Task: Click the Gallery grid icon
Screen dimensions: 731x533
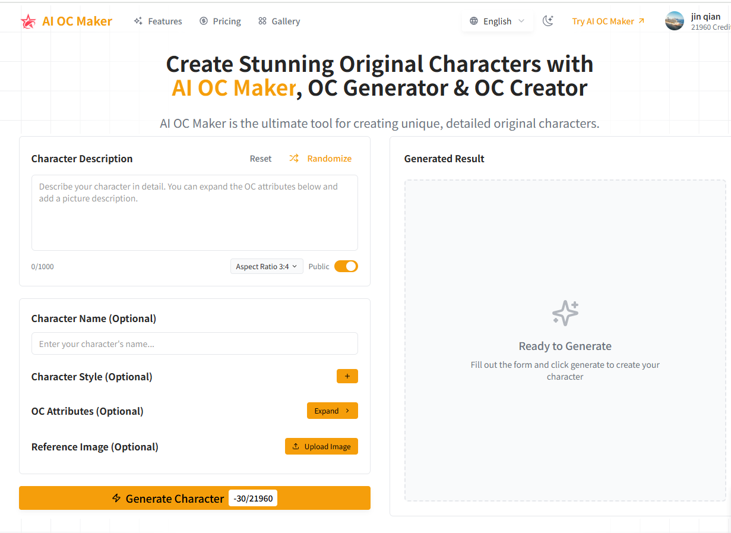Action: click(x=261, y=21)
